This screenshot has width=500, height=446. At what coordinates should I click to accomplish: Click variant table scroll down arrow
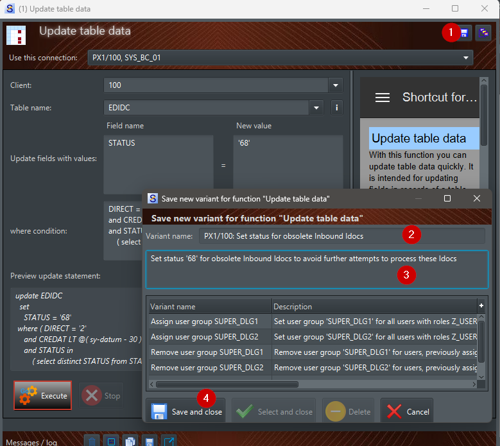coord(481,377)
